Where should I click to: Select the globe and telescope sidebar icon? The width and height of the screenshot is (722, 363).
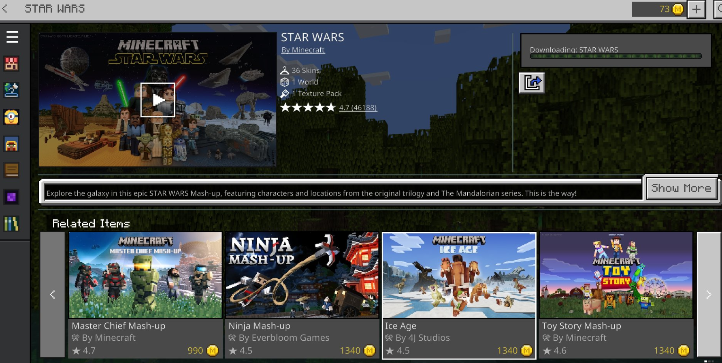click(x=11, y=90)
